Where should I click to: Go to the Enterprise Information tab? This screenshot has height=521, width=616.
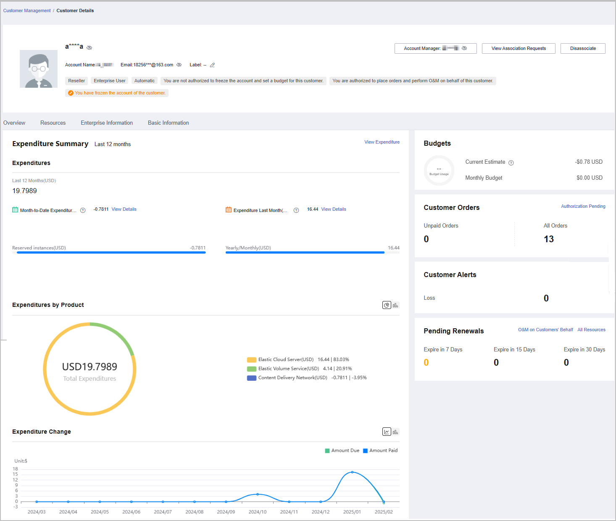click(107, 123)
